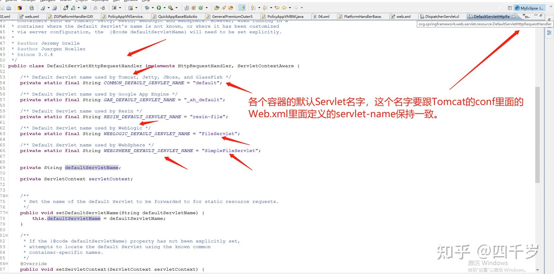Click the Previous Annotation arrow icon
The image size is (554, 274).
265,8
